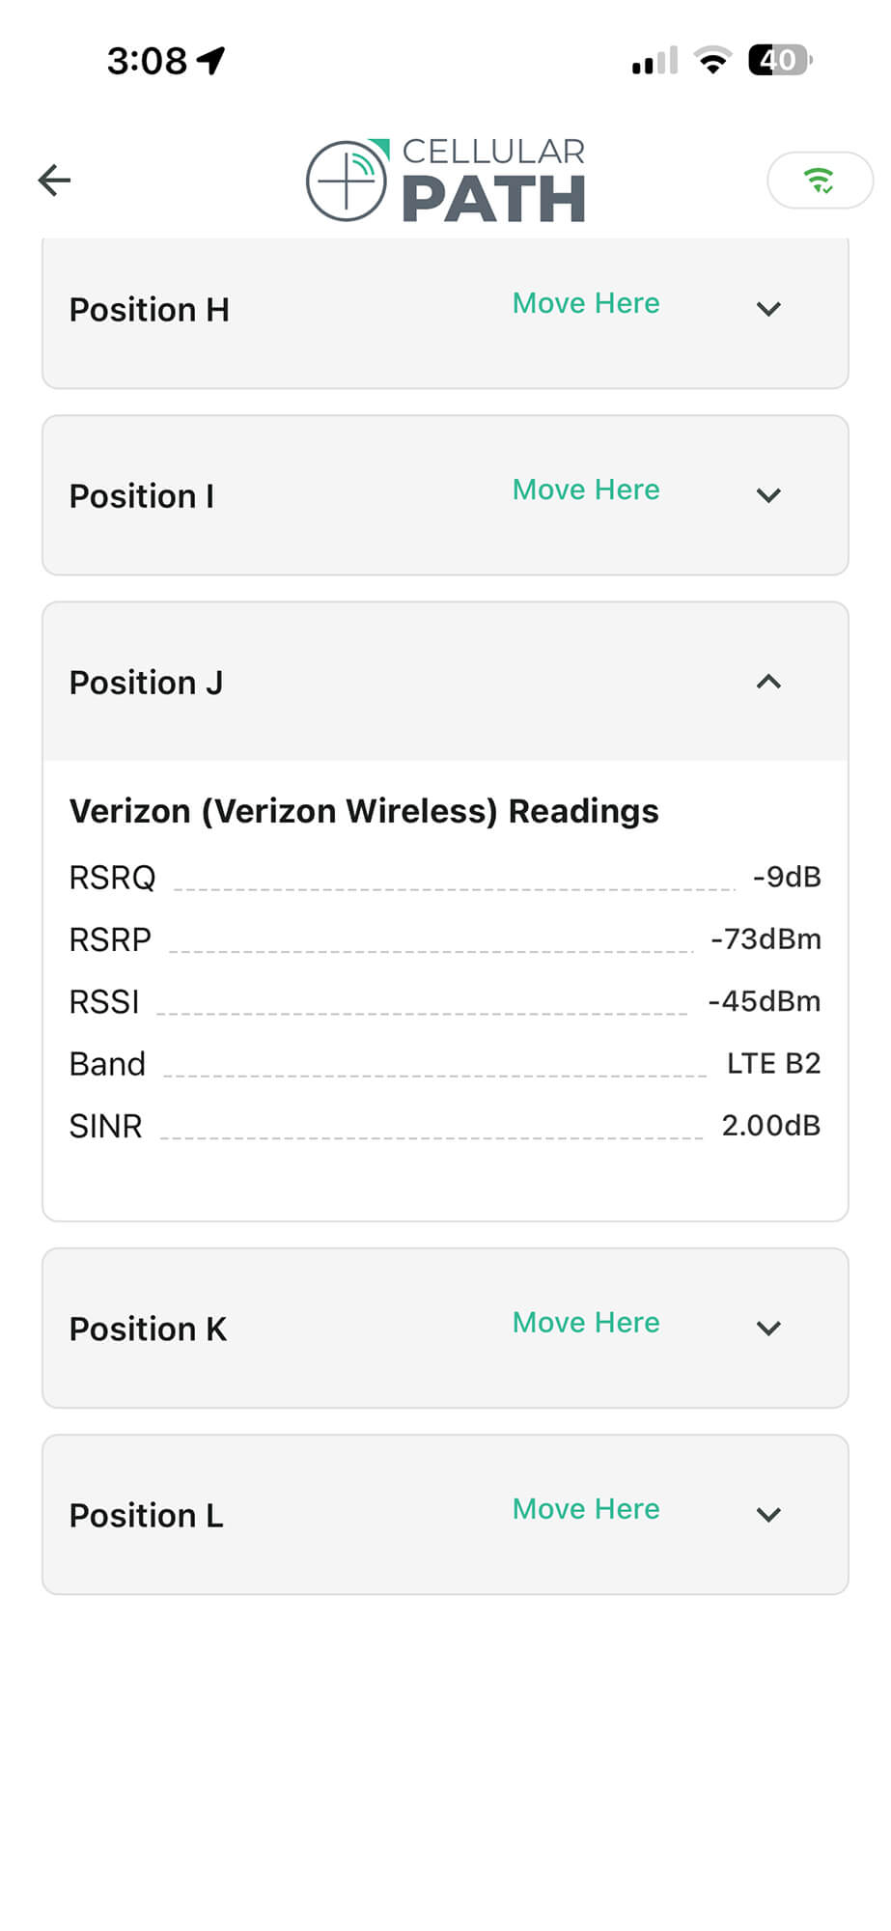
Task: Tap the Position J header title
Action: coord(146,683)
